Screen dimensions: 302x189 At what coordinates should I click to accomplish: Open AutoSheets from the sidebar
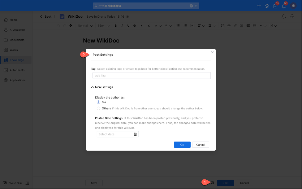[x=17, y=70]
